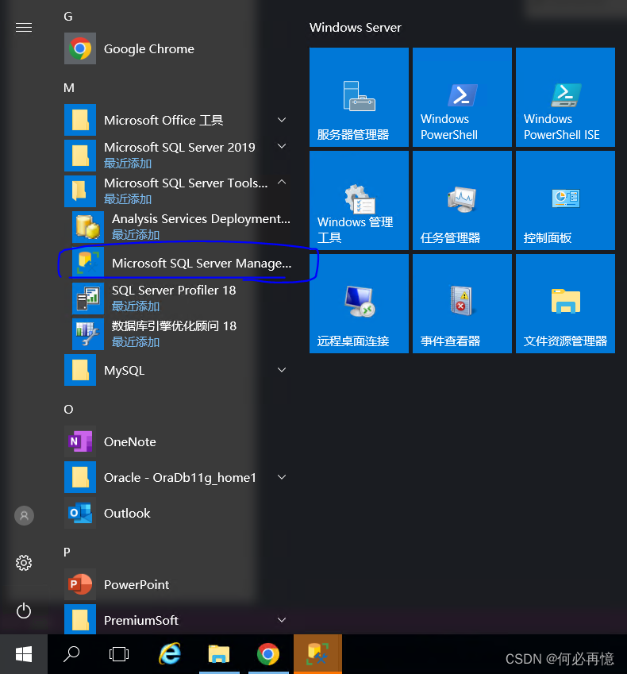Expand the Oracle OraDb11g_home1 chevron
The height and width of the screenshot is (674, 627).
click(x=282, y=476)
